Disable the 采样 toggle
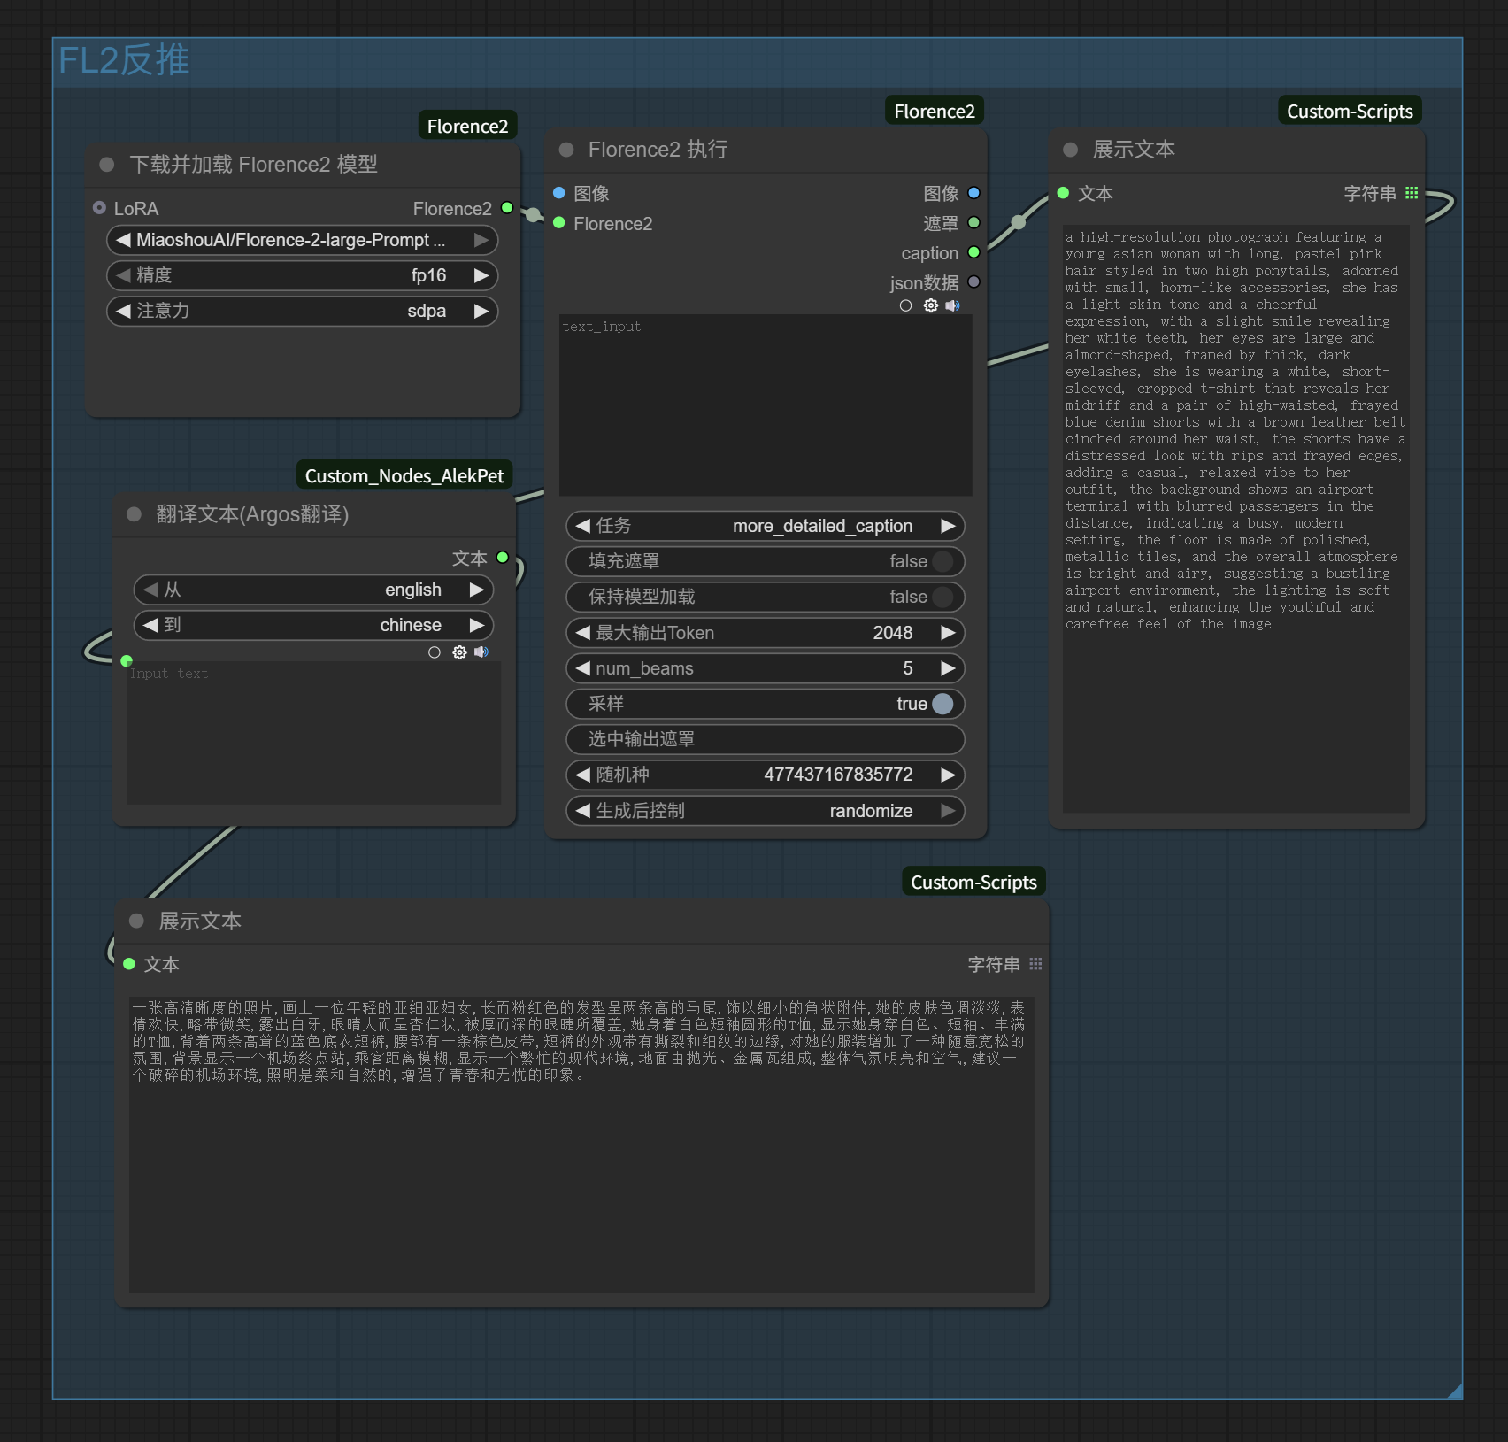The image size is (1508, 1442). point(942,704)
